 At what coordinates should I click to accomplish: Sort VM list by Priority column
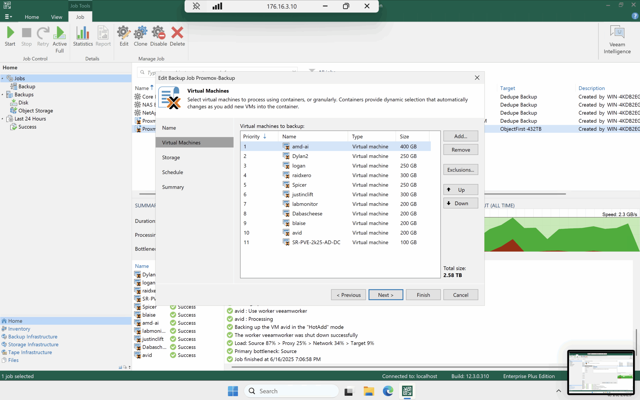pyautogui.click(x=259, y=136)
